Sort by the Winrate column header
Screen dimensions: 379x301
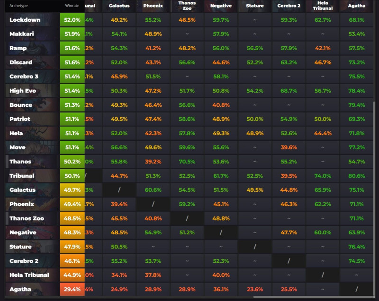pos(72,6)
